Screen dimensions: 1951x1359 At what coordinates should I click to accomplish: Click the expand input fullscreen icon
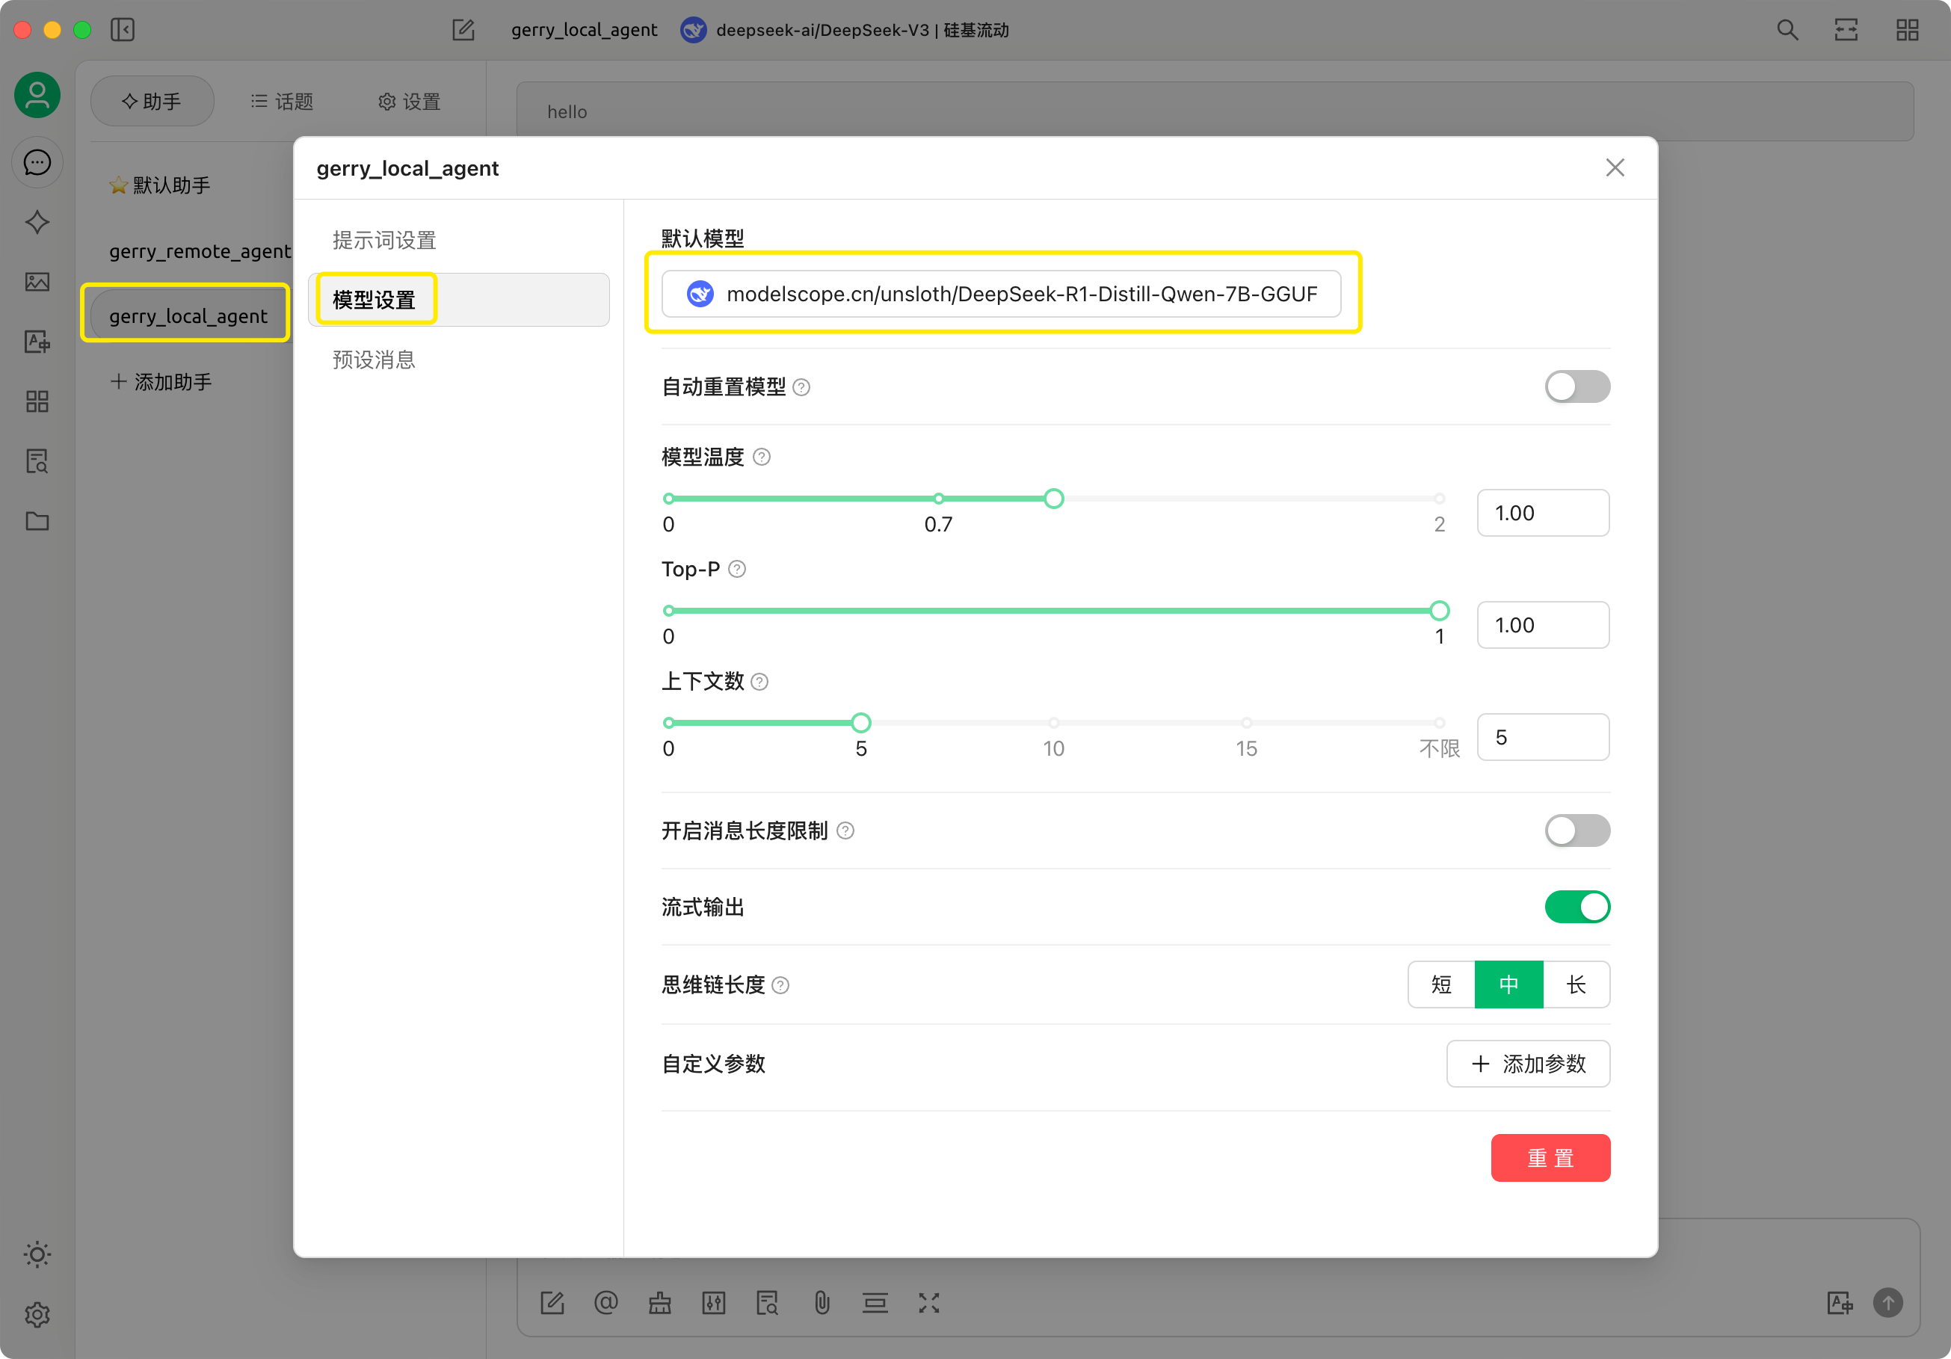(x=928, y=1303)
